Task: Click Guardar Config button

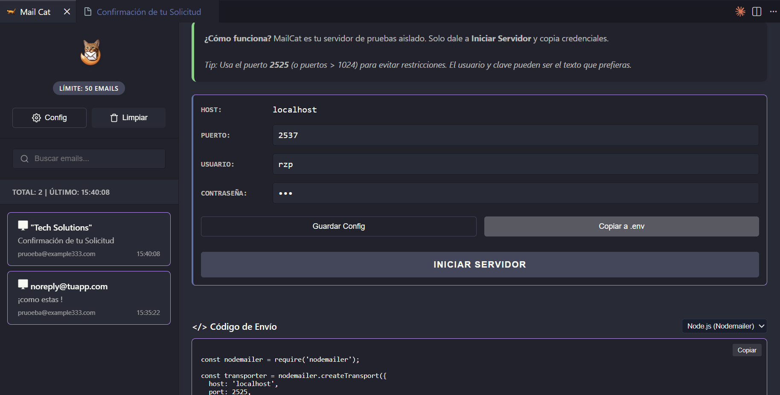Action: (x=338, y=226)
